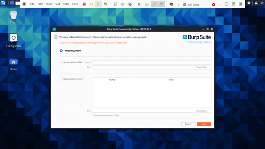Select the kali linux tab
This screenshot has height=149, width=265.
199,5
